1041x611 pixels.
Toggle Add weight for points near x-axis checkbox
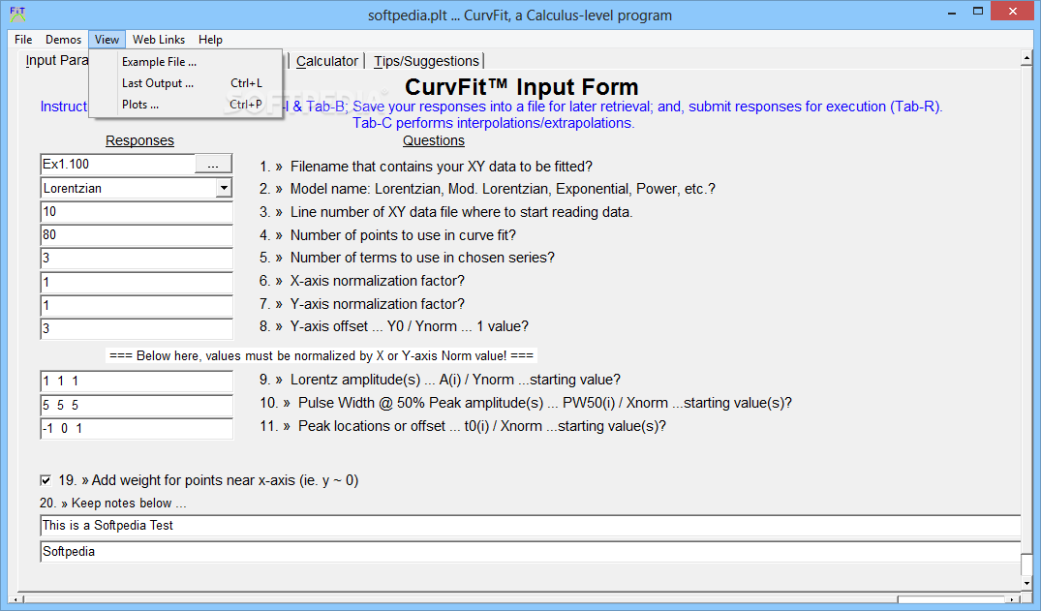coord(46,480)
